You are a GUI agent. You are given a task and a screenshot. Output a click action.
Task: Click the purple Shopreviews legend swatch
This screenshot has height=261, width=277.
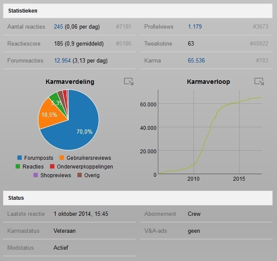coord(36,175)
